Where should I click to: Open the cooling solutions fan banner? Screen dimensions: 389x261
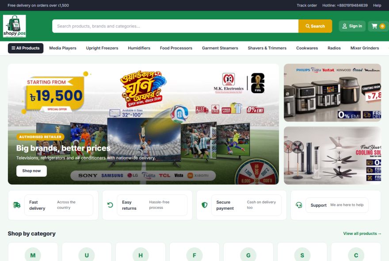tap(332, 155)
